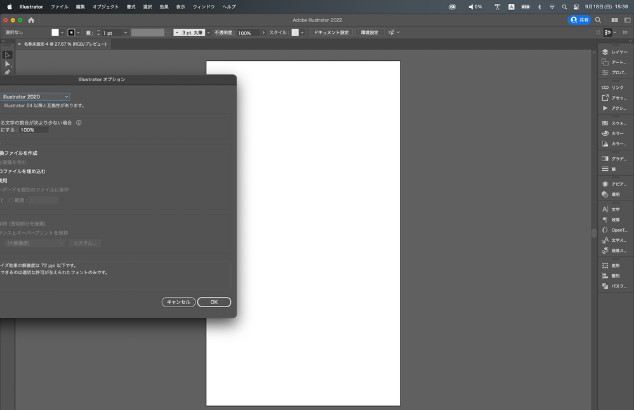Select the Pen tool
The height and width of the screenshot is (410, 634).
pyautogui.click(x=7, y=72)
